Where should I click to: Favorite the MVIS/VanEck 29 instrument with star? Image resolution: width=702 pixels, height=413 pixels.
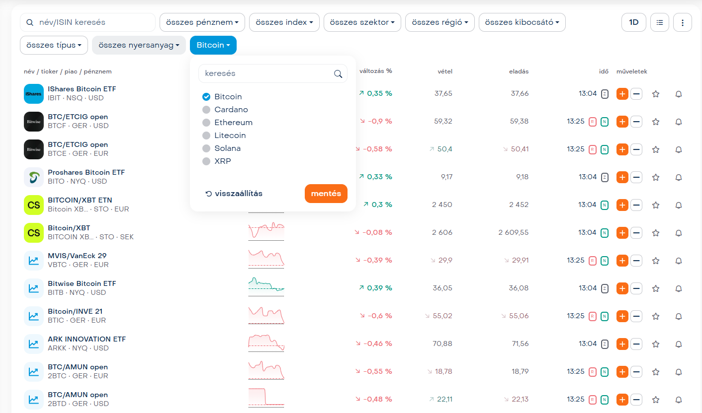[x=656, y=261]
